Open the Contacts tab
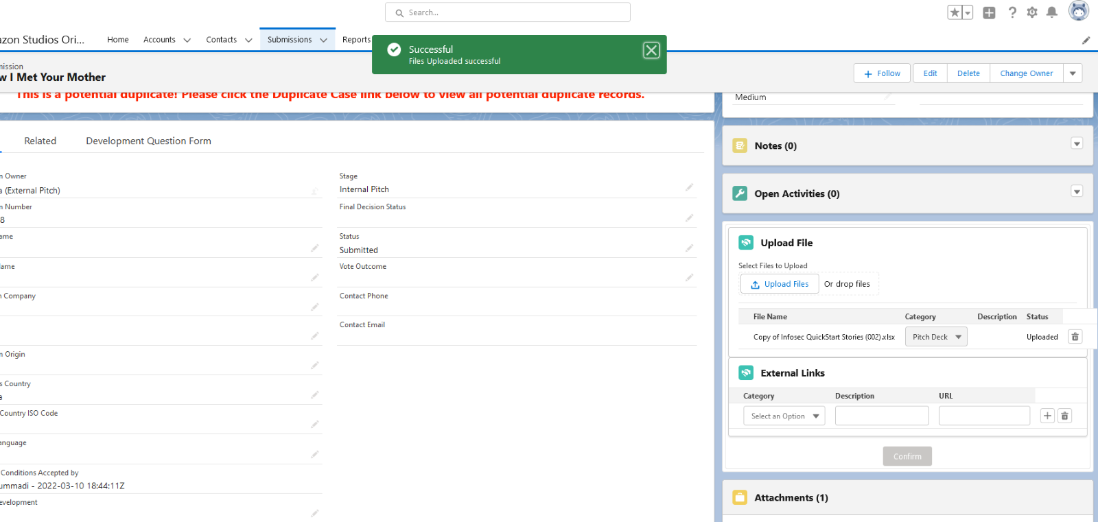 pyautogui.click(x=221, y=40)
